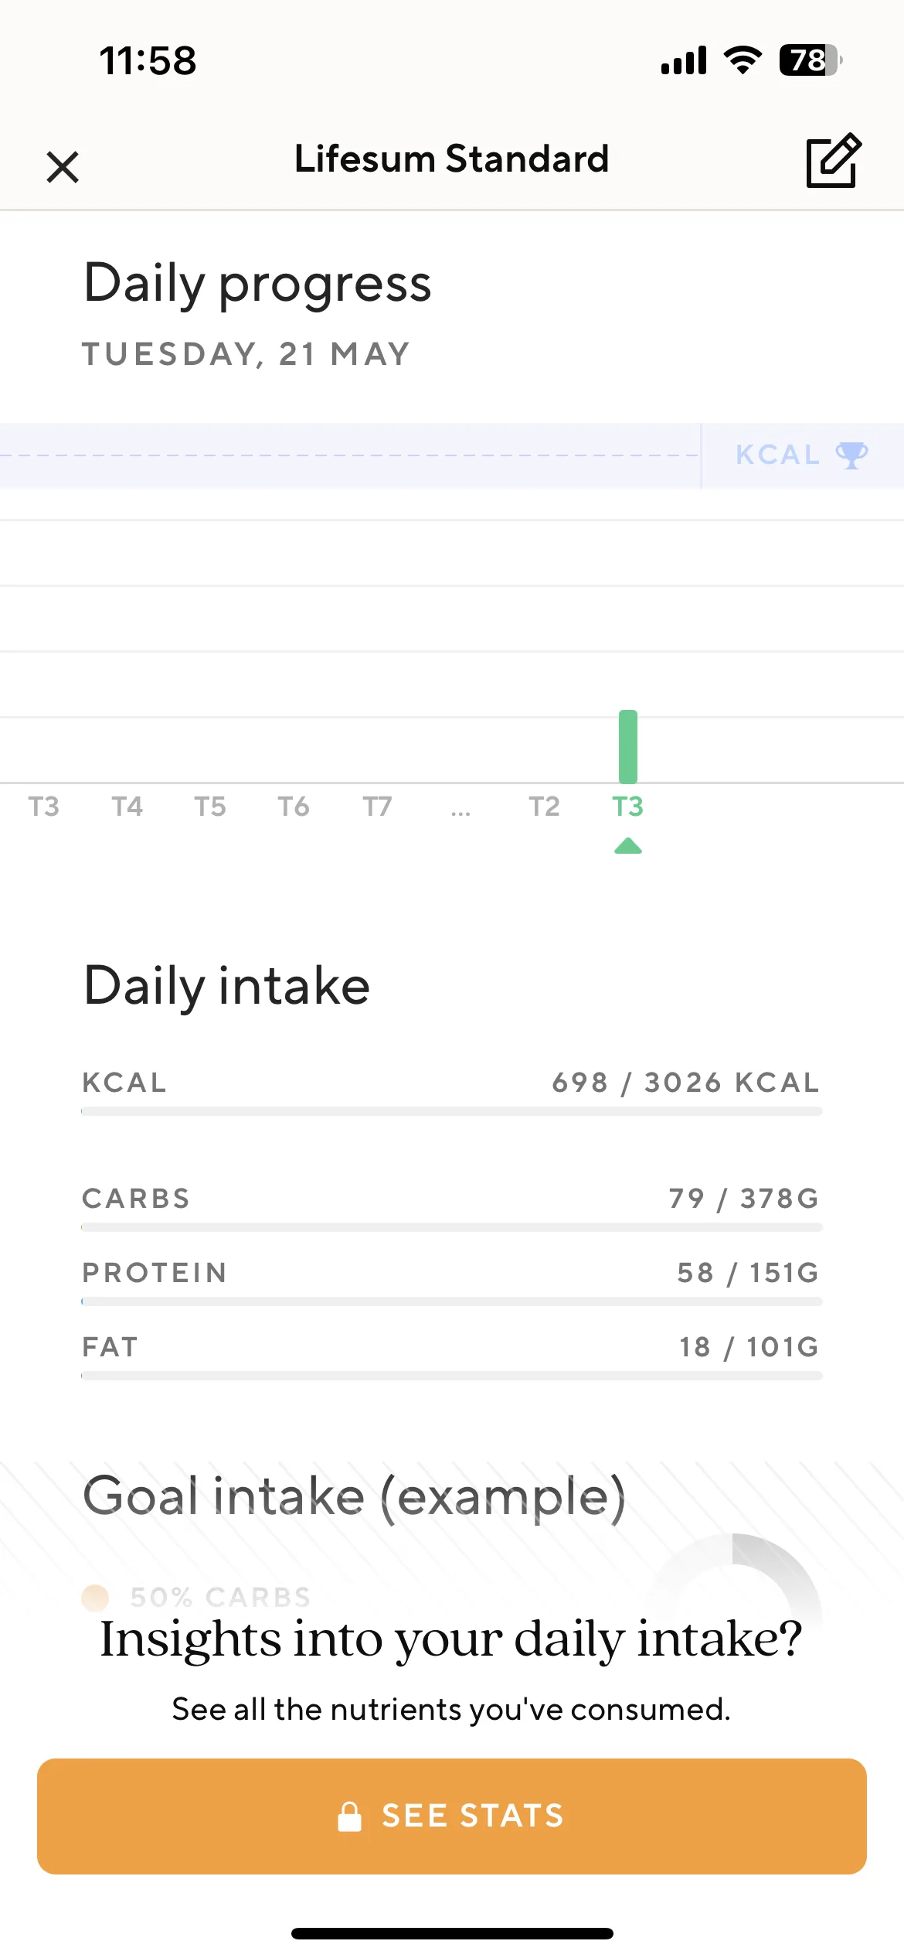
Task: Tap the green triangle marker under T3
Action: [x=628, y=845]
